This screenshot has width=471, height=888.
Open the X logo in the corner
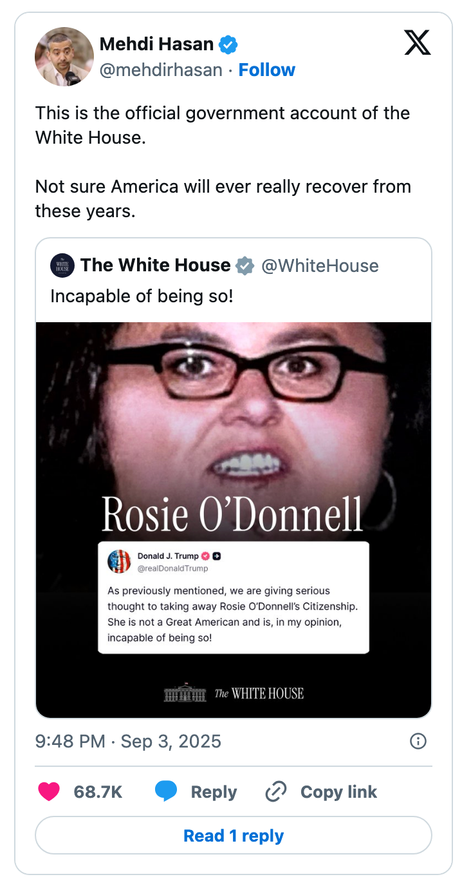(417, 43)
